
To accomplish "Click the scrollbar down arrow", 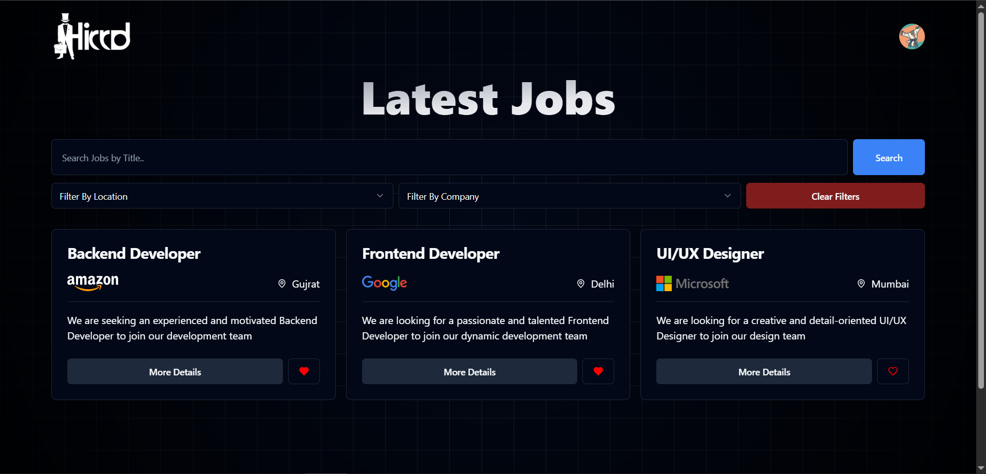I will click(x=981, y=468).
